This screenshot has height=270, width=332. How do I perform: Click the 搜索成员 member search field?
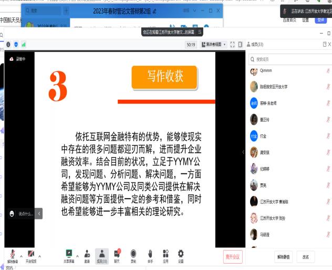289,59
